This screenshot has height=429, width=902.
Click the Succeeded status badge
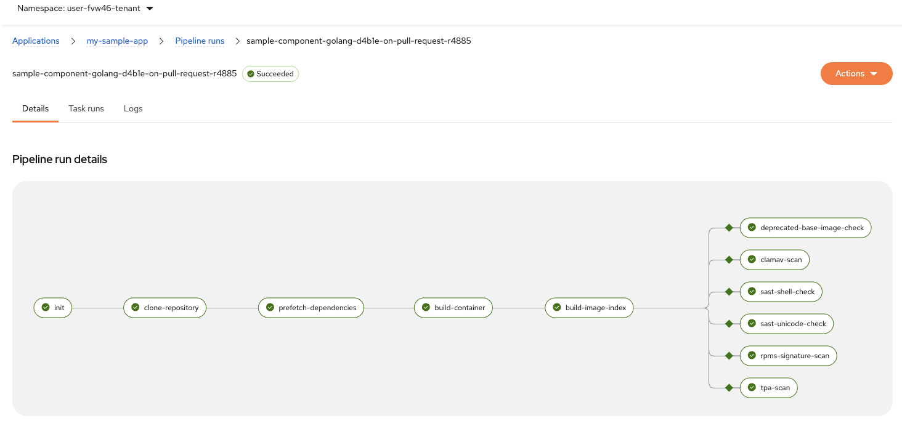[x=270, y=74]
